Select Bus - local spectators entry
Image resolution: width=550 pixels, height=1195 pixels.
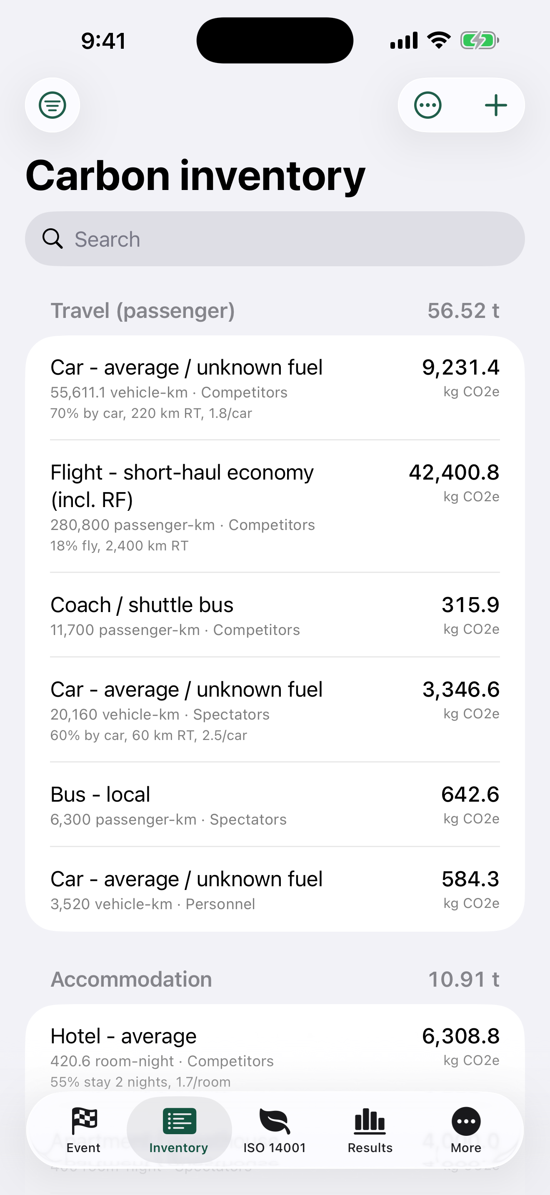[275, 805]
